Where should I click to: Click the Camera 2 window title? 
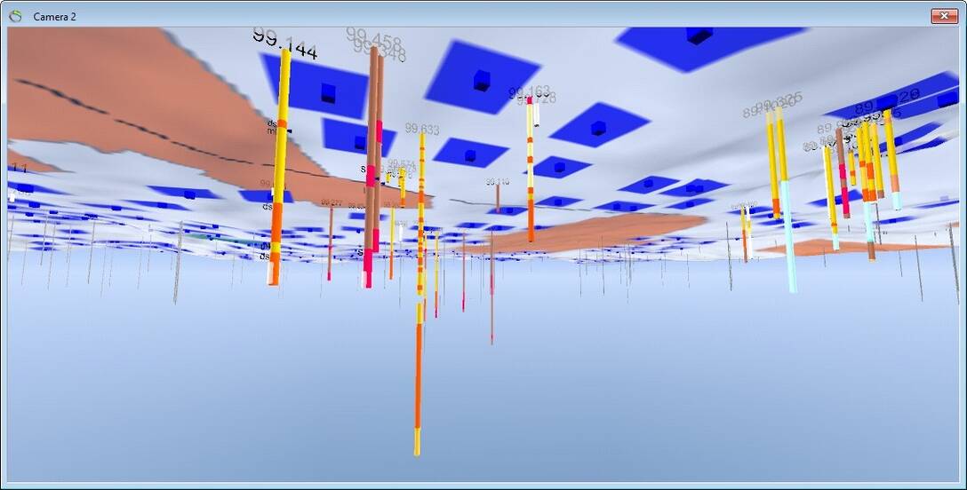(x=54, y=17)
